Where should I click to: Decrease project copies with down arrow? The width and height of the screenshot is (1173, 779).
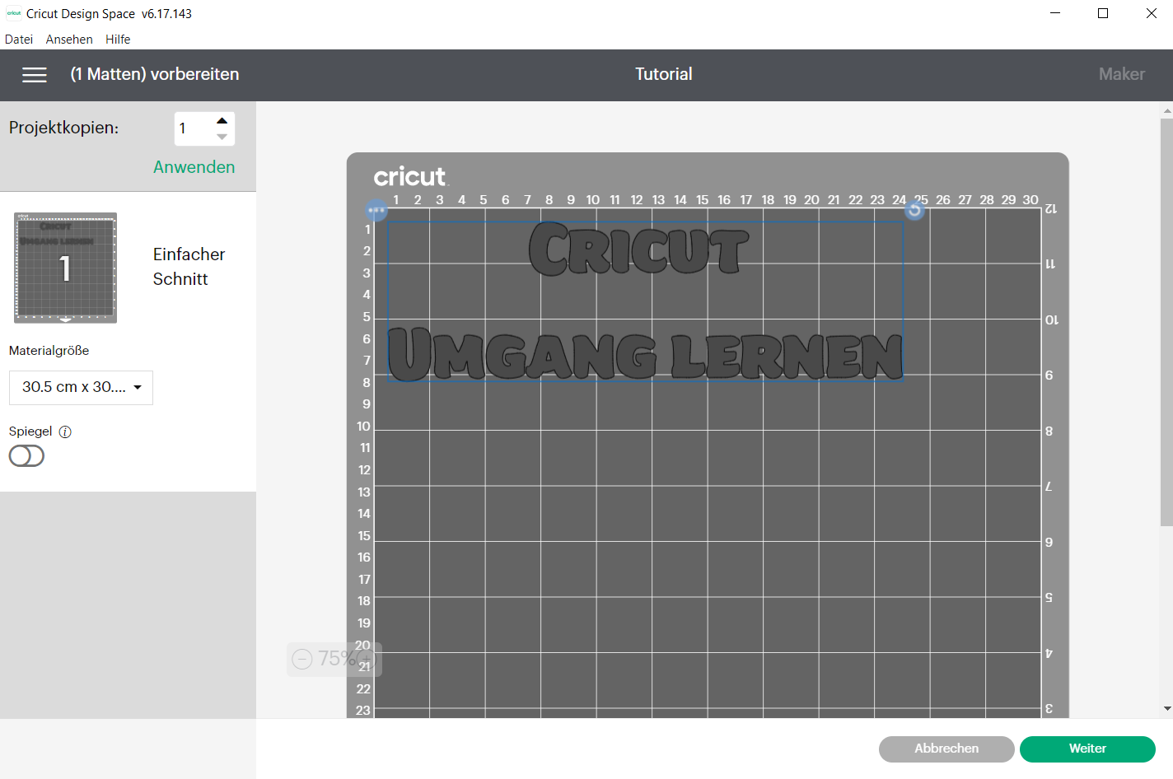coord(222,137)
